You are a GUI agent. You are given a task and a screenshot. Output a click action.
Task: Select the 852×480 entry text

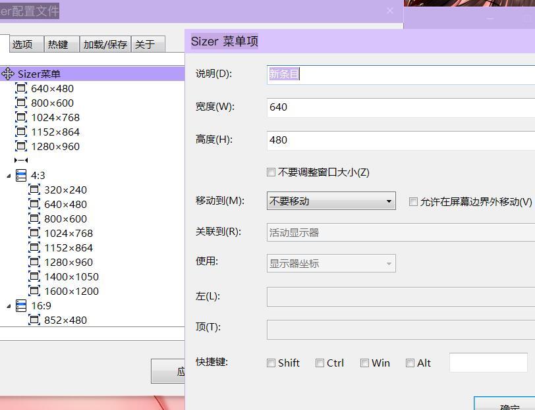pyautogui.click(x=65, y=320)
